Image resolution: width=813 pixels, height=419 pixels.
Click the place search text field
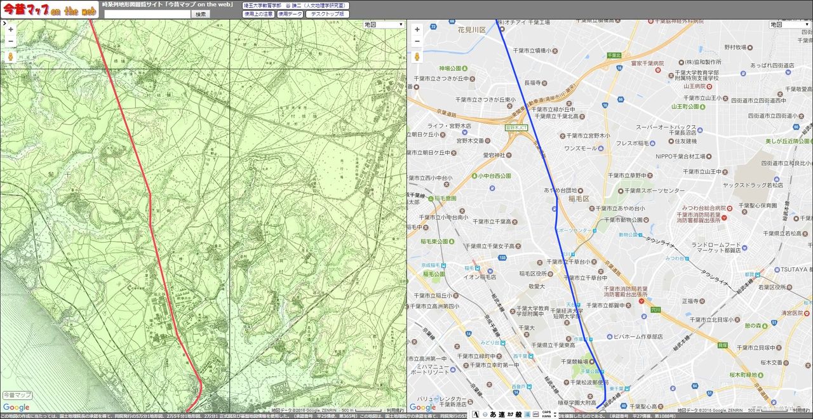pos(147,14)
